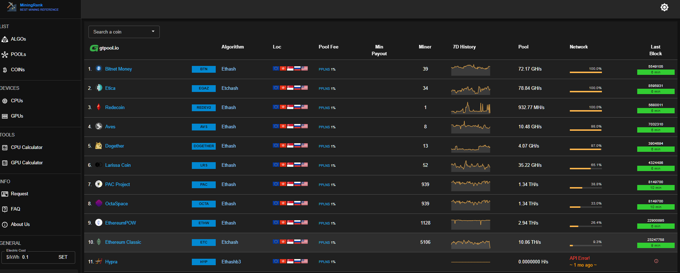Open ALGOs in the sidebar
Screen dimensions: 680x273
point(18,39)
